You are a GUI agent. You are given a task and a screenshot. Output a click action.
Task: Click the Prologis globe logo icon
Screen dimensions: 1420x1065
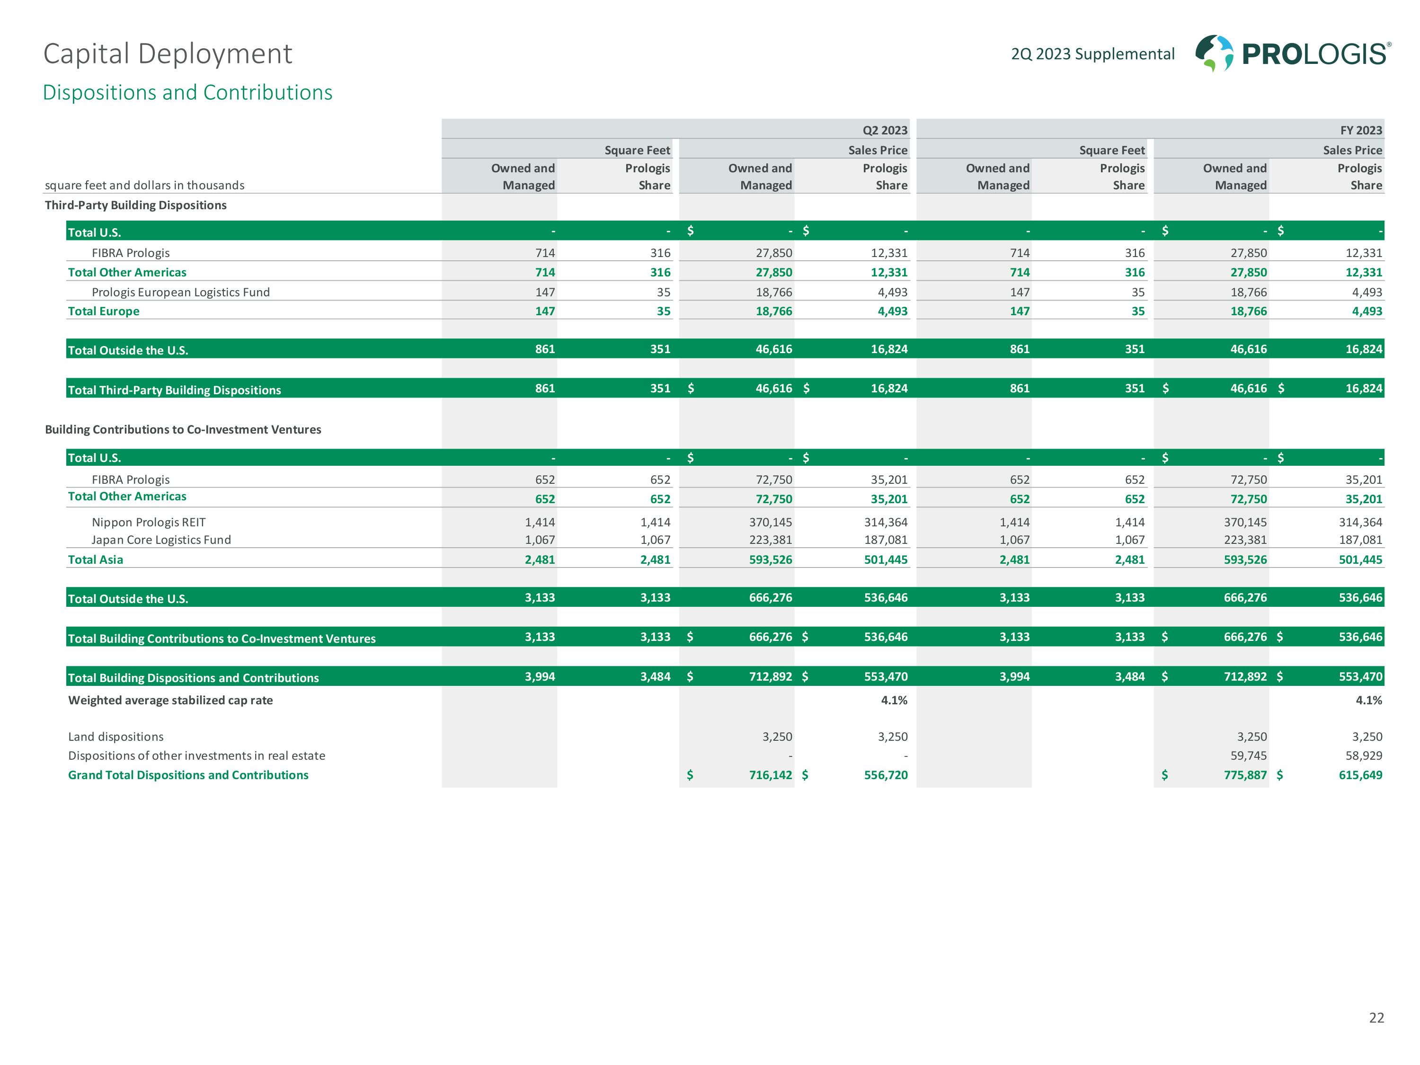1214,53
